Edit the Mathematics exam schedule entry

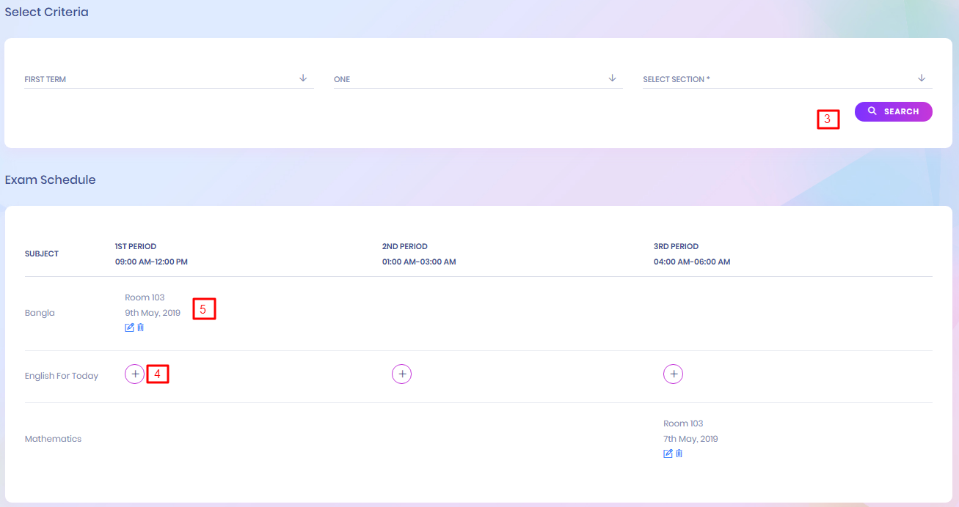pos(668,454)
